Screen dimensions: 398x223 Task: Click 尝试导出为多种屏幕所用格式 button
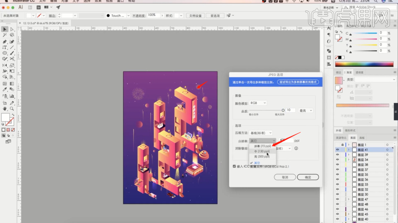[x=298, y=82]
